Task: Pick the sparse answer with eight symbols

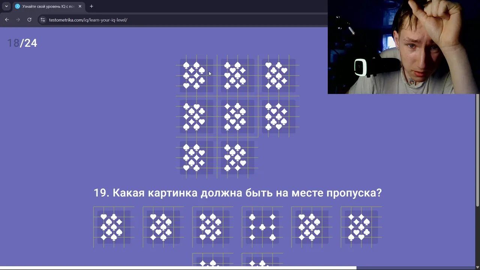Action: click(262, 227)
